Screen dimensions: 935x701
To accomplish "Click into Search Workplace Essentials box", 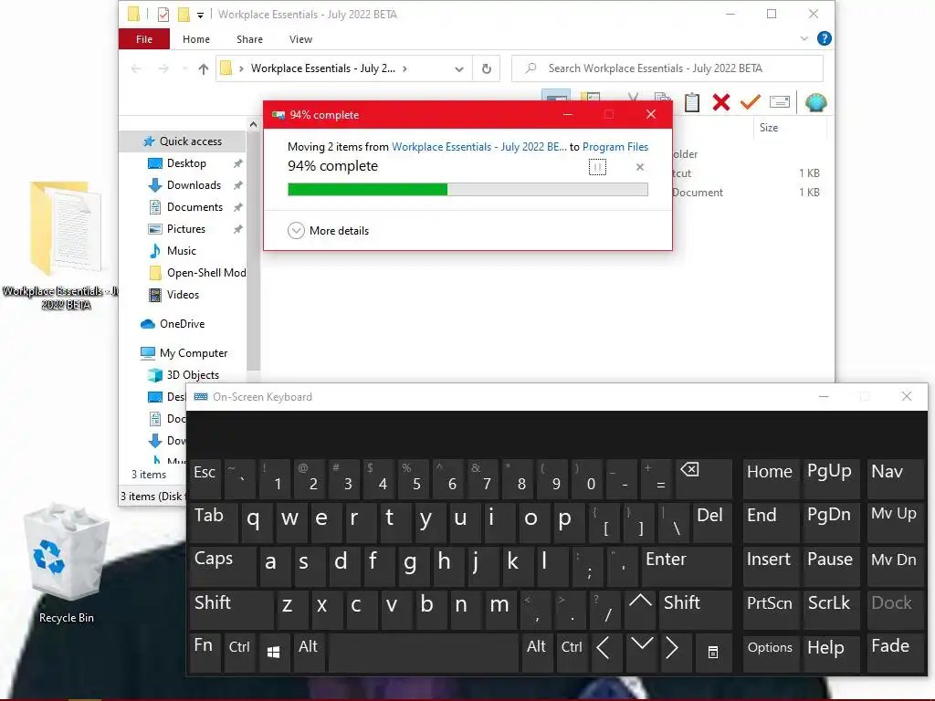I will pos(667,68).
